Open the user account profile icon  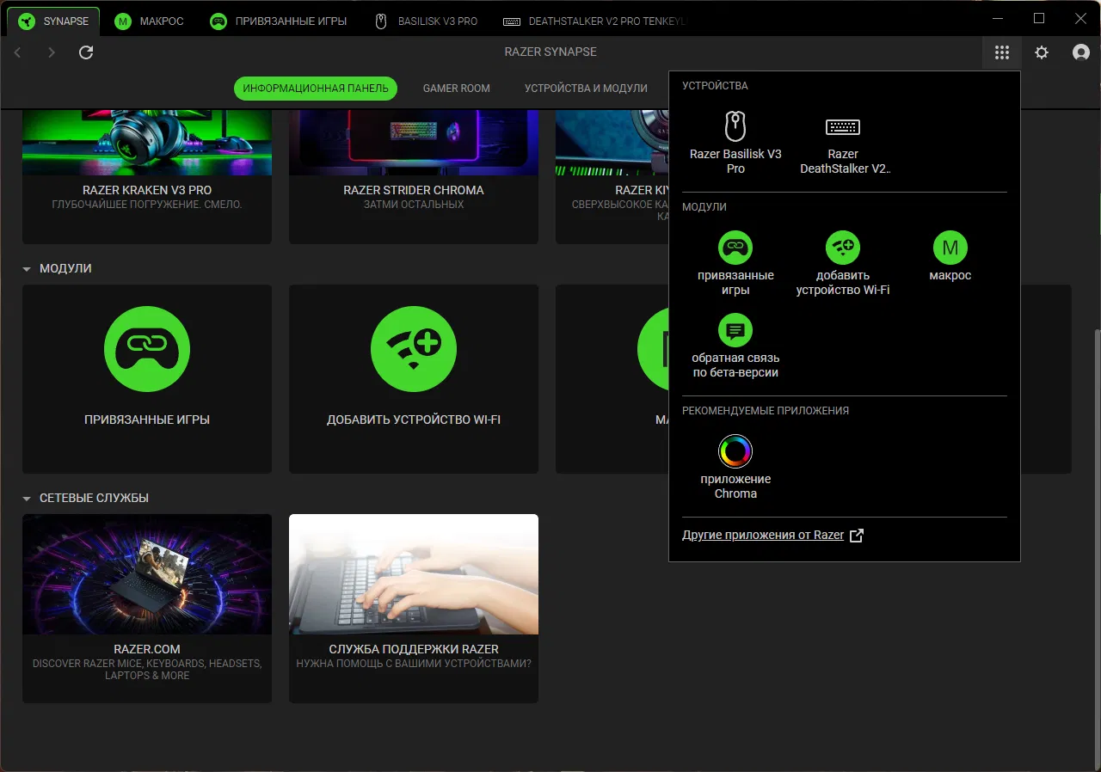1081,52
